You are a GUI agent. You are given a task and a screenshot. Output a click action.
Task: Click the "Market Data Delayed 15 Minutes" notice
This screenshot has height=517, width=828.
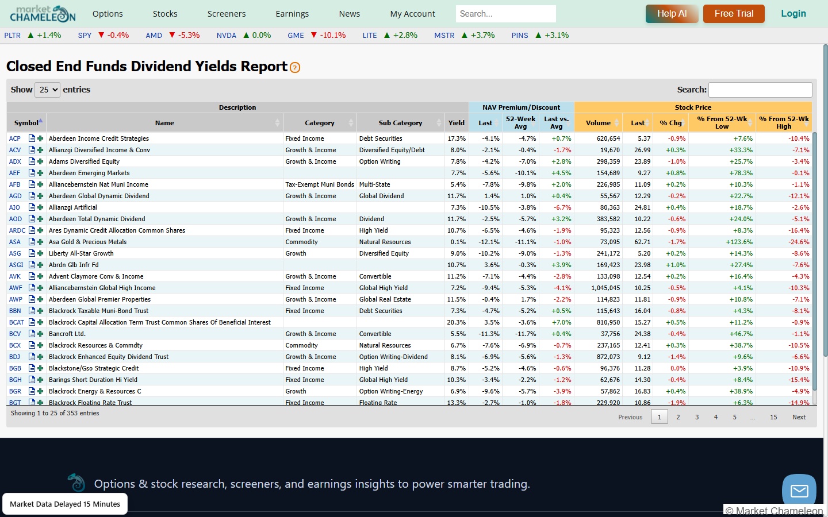65,504
